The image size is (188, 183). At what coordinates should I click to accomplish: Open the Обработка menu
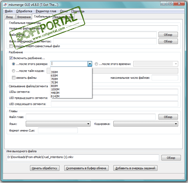[24, 11]
